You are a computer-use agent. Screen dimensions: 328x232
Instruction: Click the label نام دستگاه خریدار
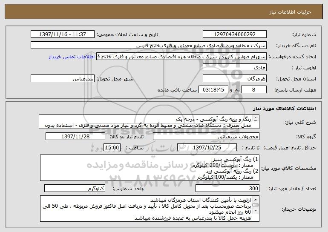coord(296,46)
